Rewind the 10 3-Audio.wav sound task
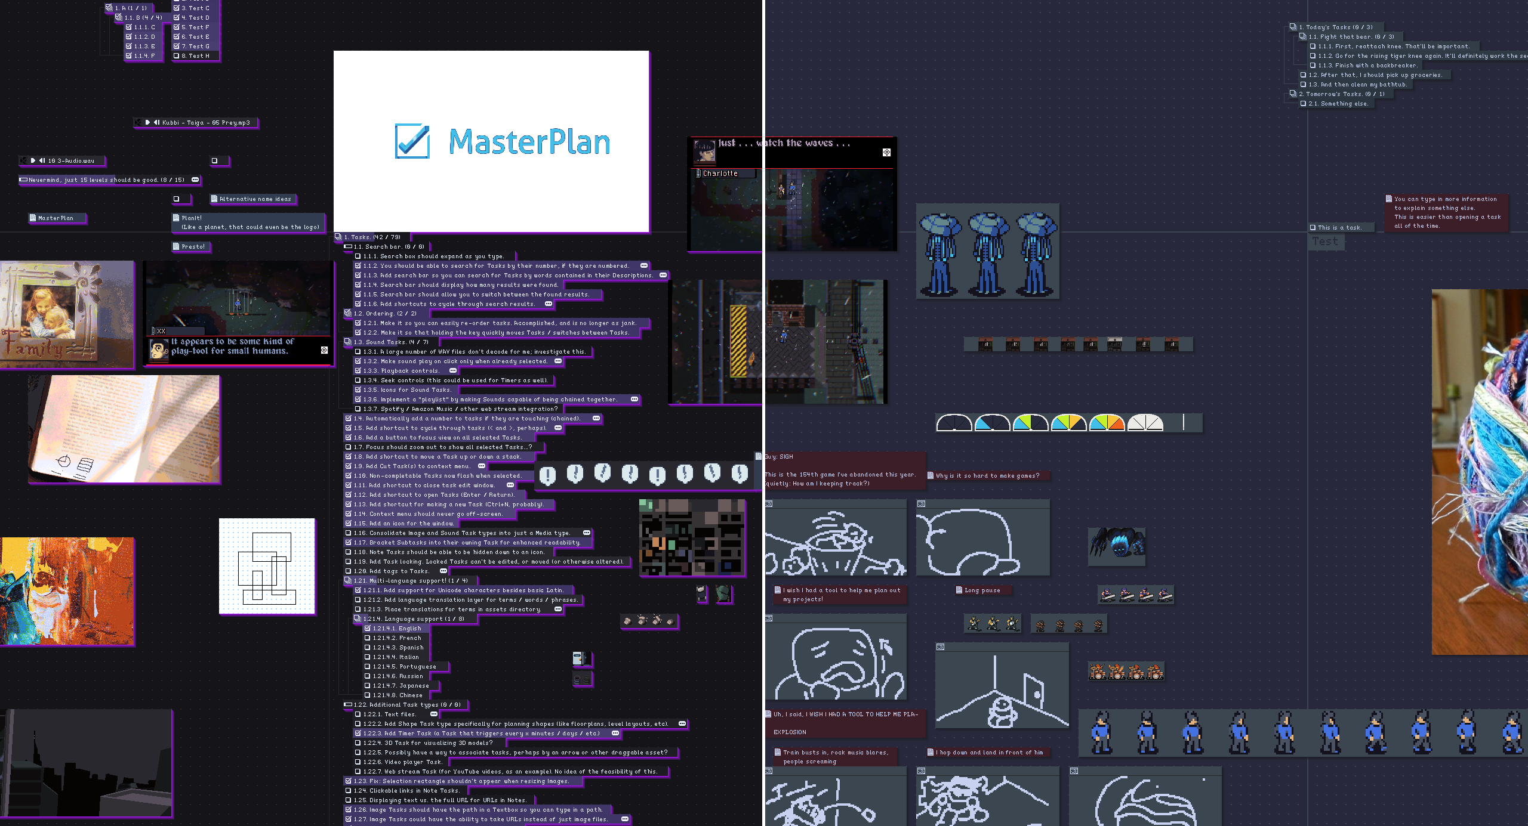1528x826 pixels. pyautogui.click(x=42, y=160)
